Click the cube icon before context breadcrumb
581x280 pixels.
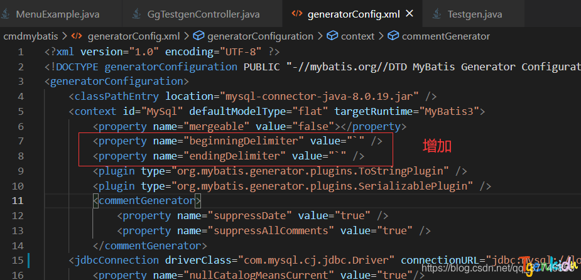click(333, 36)
